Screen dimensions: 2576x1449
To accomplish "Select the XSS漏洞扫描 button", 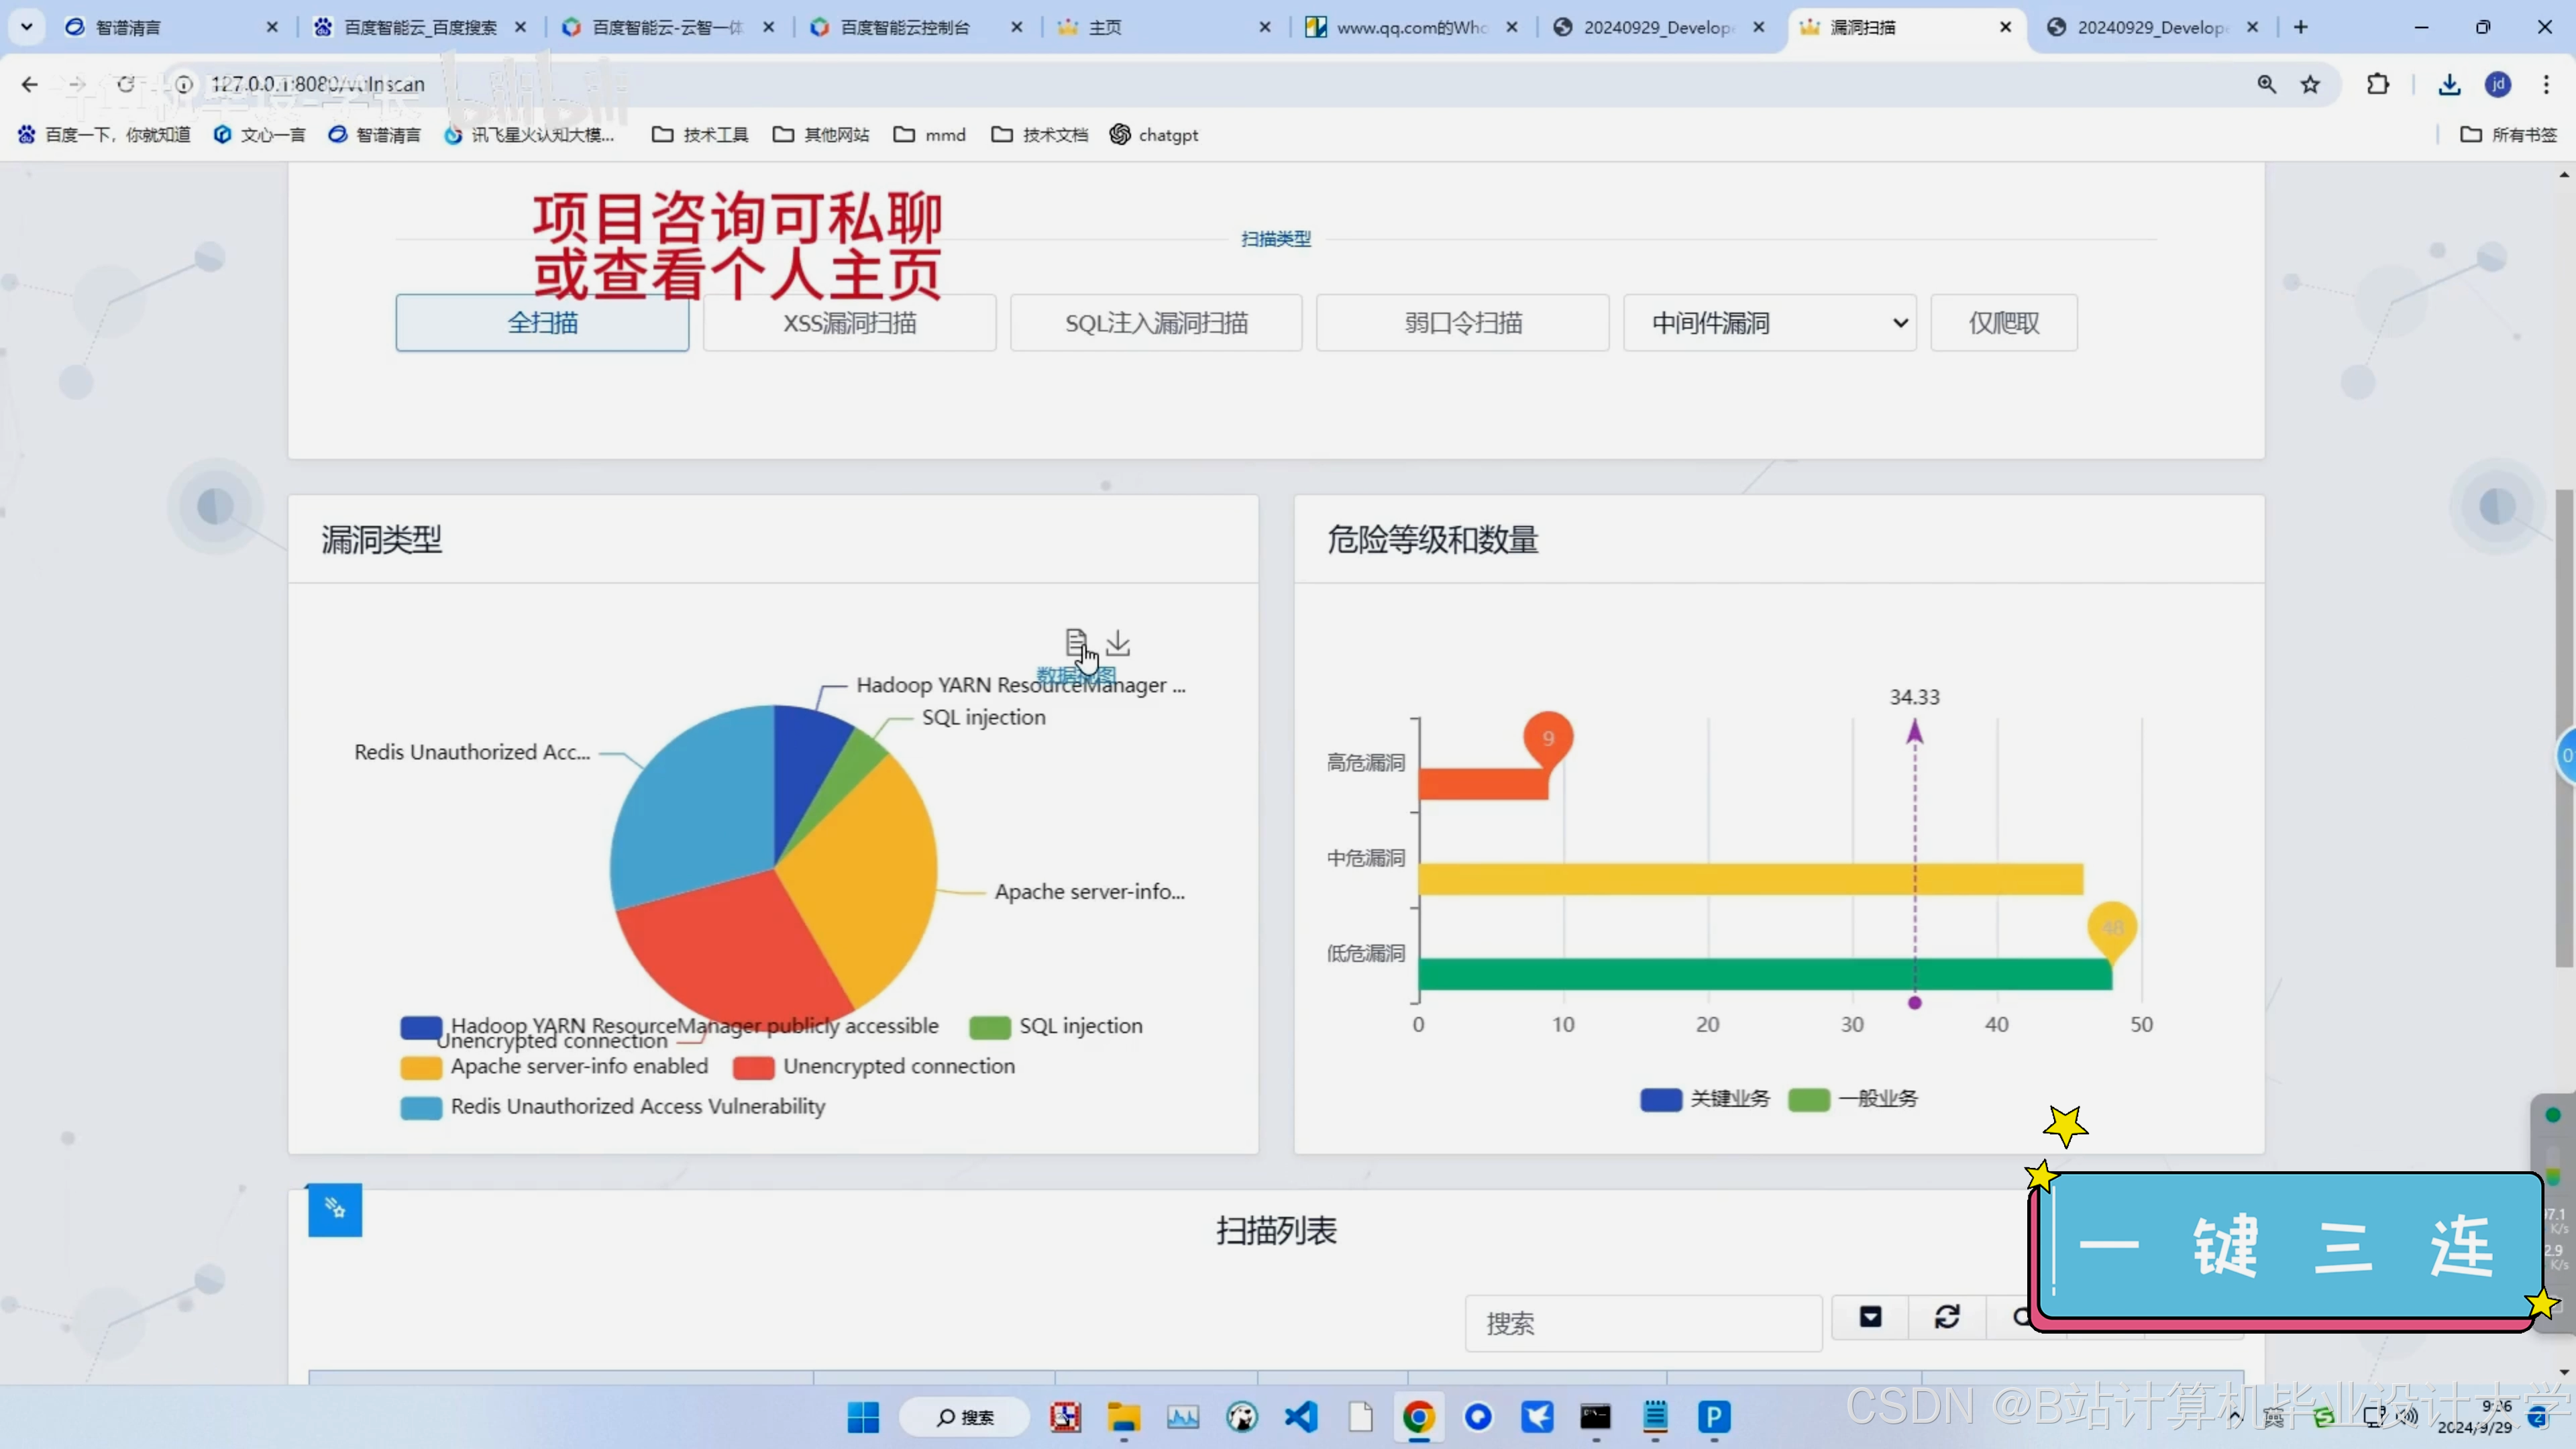I will [849, 323].
